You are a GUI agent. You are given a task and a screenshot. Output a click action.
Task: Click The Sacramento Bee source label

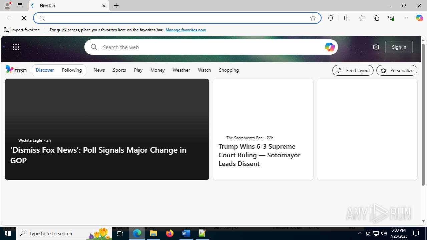[x=245, y=138]
